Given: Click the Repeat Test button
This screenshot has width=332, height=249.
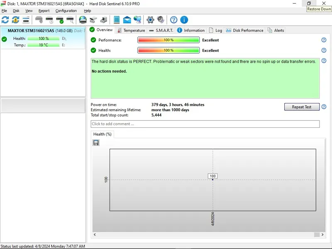Looking at the screenshot, I should click(302, 107).
